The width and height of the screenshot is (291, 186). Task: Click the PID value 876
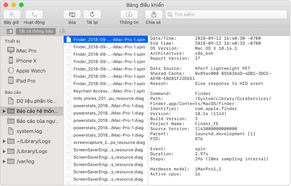click(x=199, y=139)
